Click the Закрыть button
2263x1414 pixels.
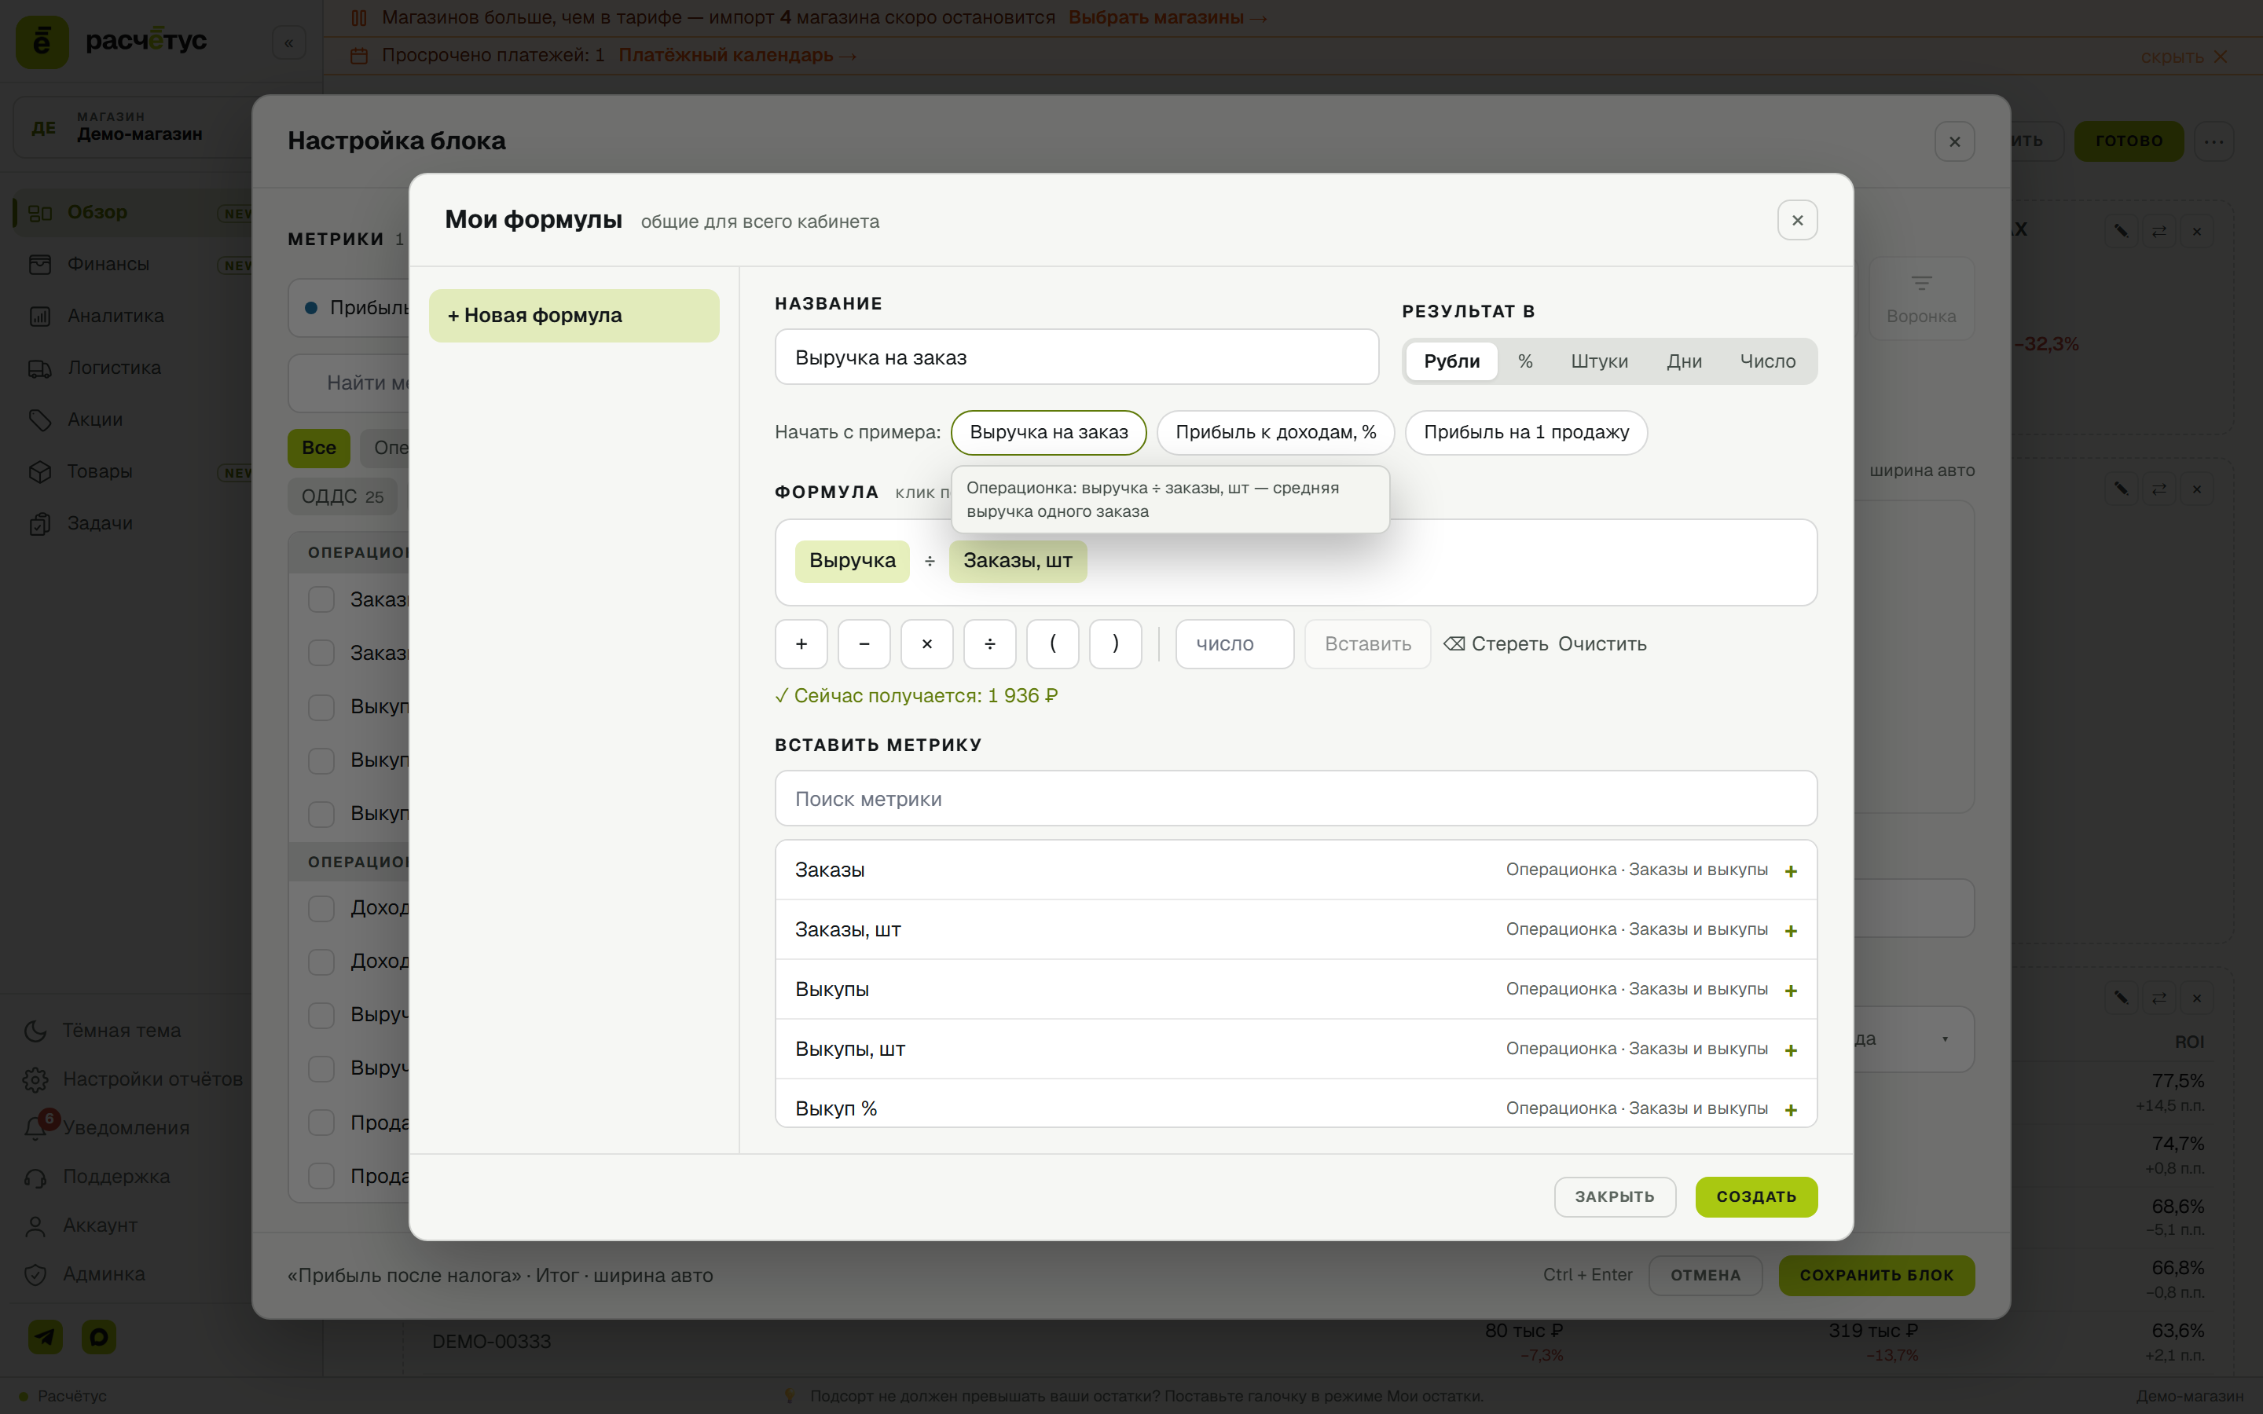point(1615,1197)
